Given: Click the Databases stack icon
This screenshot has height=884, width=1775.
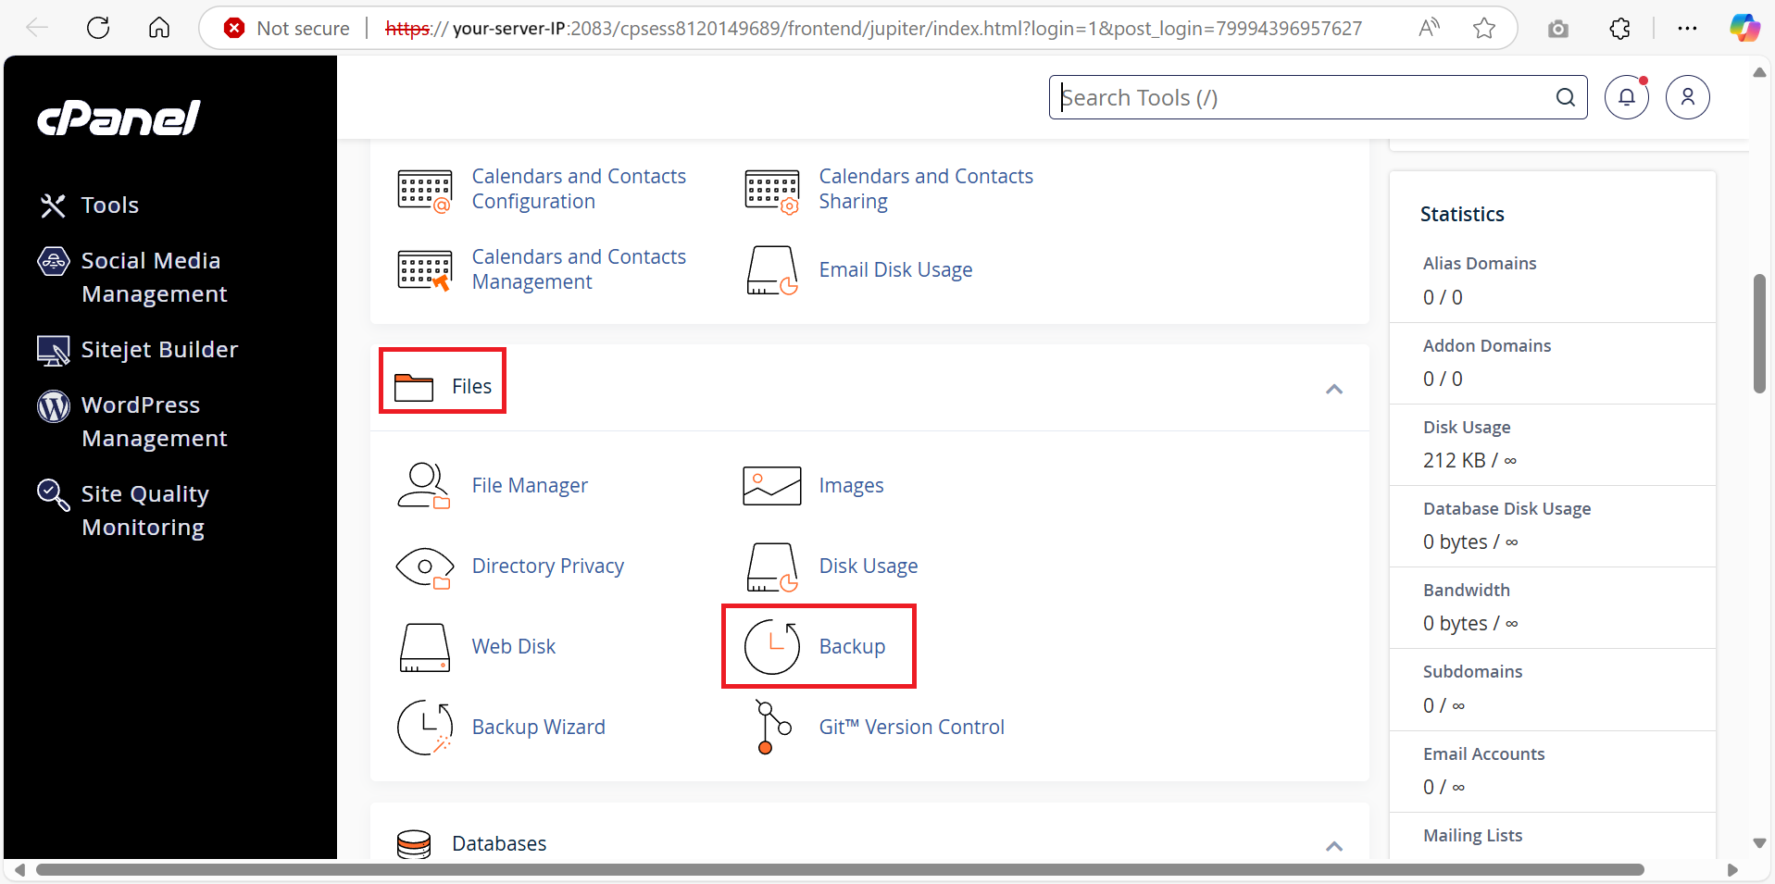Looking at the screenshot, I should coord(414,844).
